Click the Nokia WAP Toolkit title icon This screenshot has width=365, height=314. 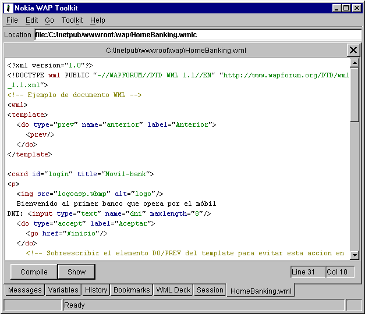point(8,8)
